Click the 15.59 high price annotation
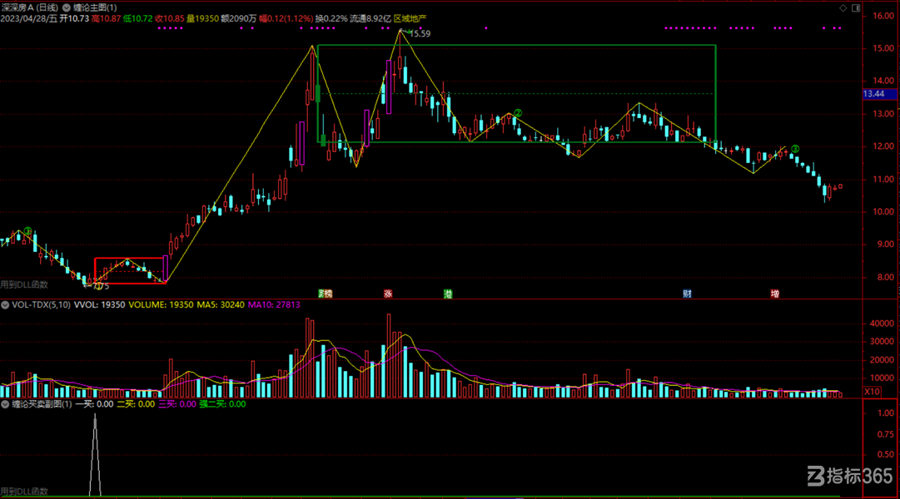 [x=420, y=34]
